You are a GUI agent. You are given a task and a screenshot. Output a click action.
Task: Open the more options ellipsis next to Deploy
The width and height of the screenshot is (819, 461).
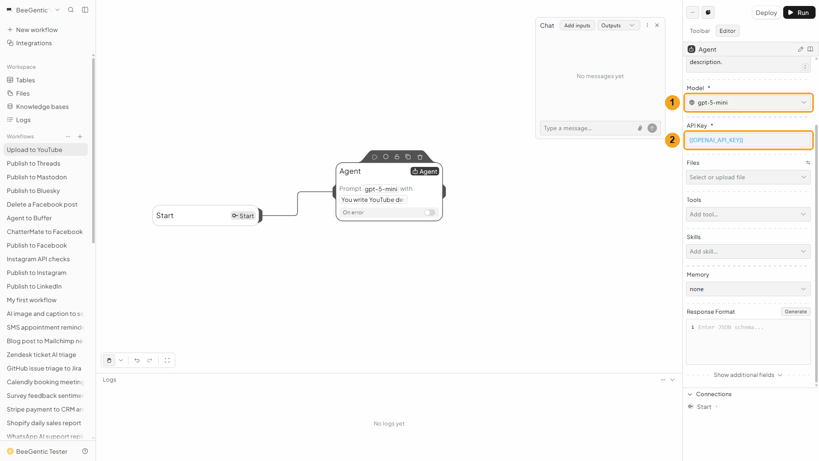point(693,12)
